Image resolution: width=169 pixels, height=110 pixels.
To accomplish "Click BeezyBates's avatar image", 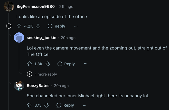I will pos(19,85).
